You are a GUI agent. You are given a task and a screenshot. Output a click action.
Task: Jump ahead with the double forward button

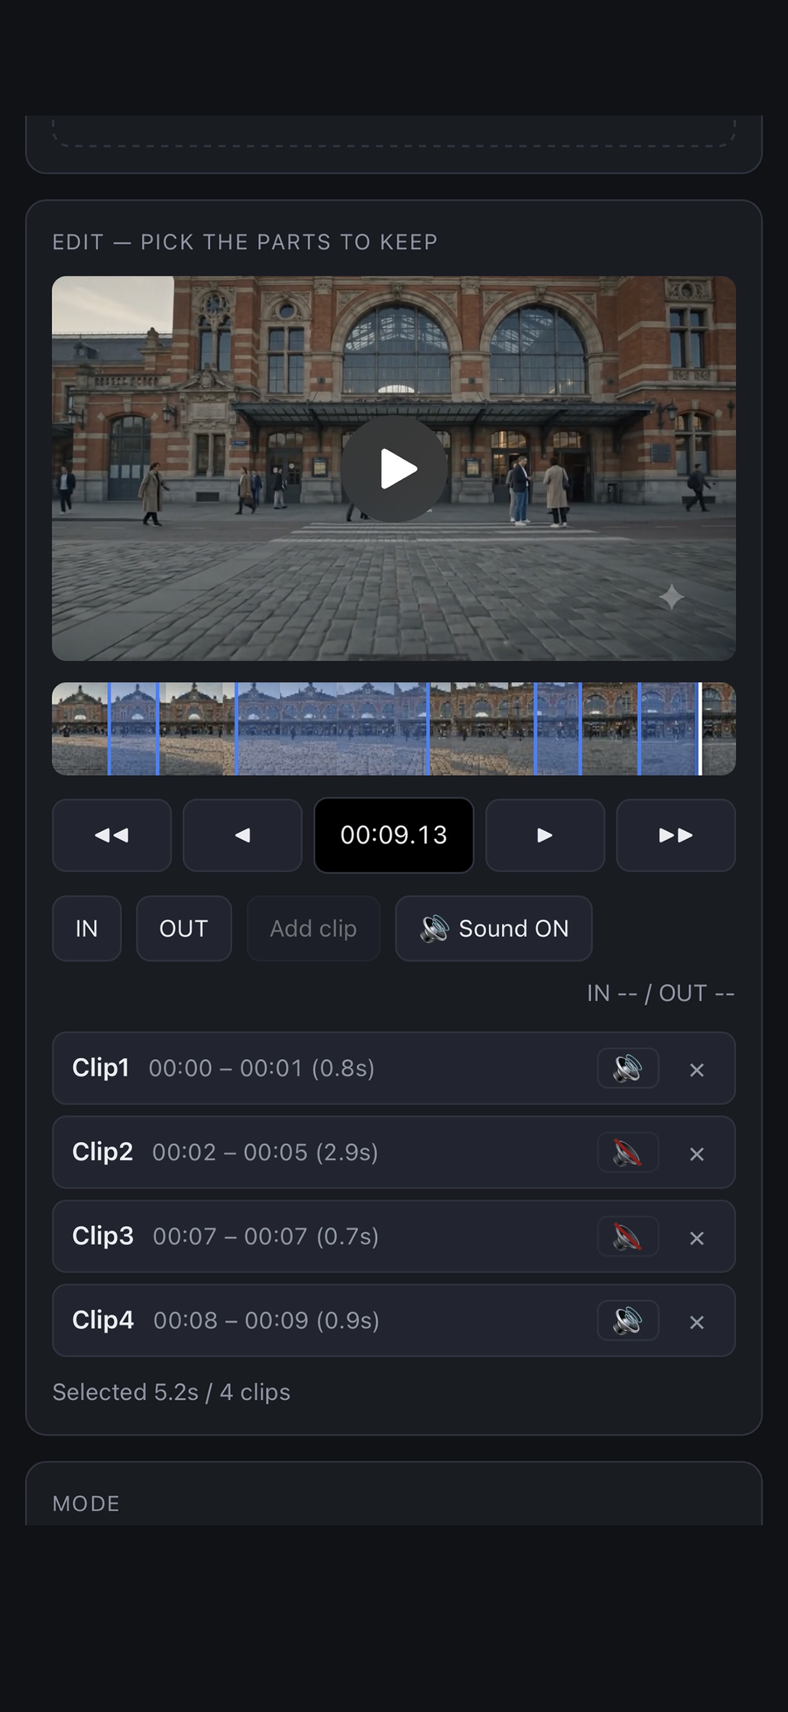676,835
